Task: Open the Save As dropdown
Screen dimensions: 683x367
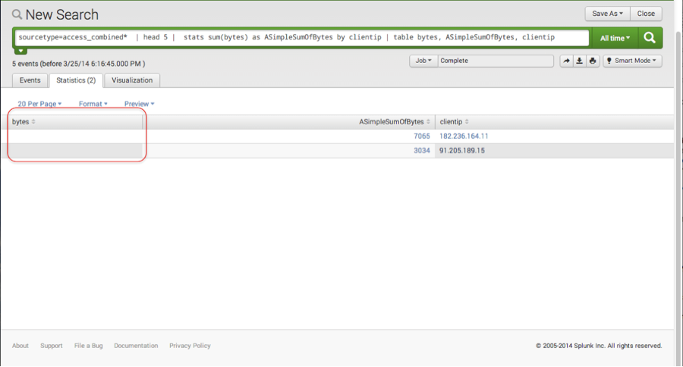Action: click(x=607, y=14)
